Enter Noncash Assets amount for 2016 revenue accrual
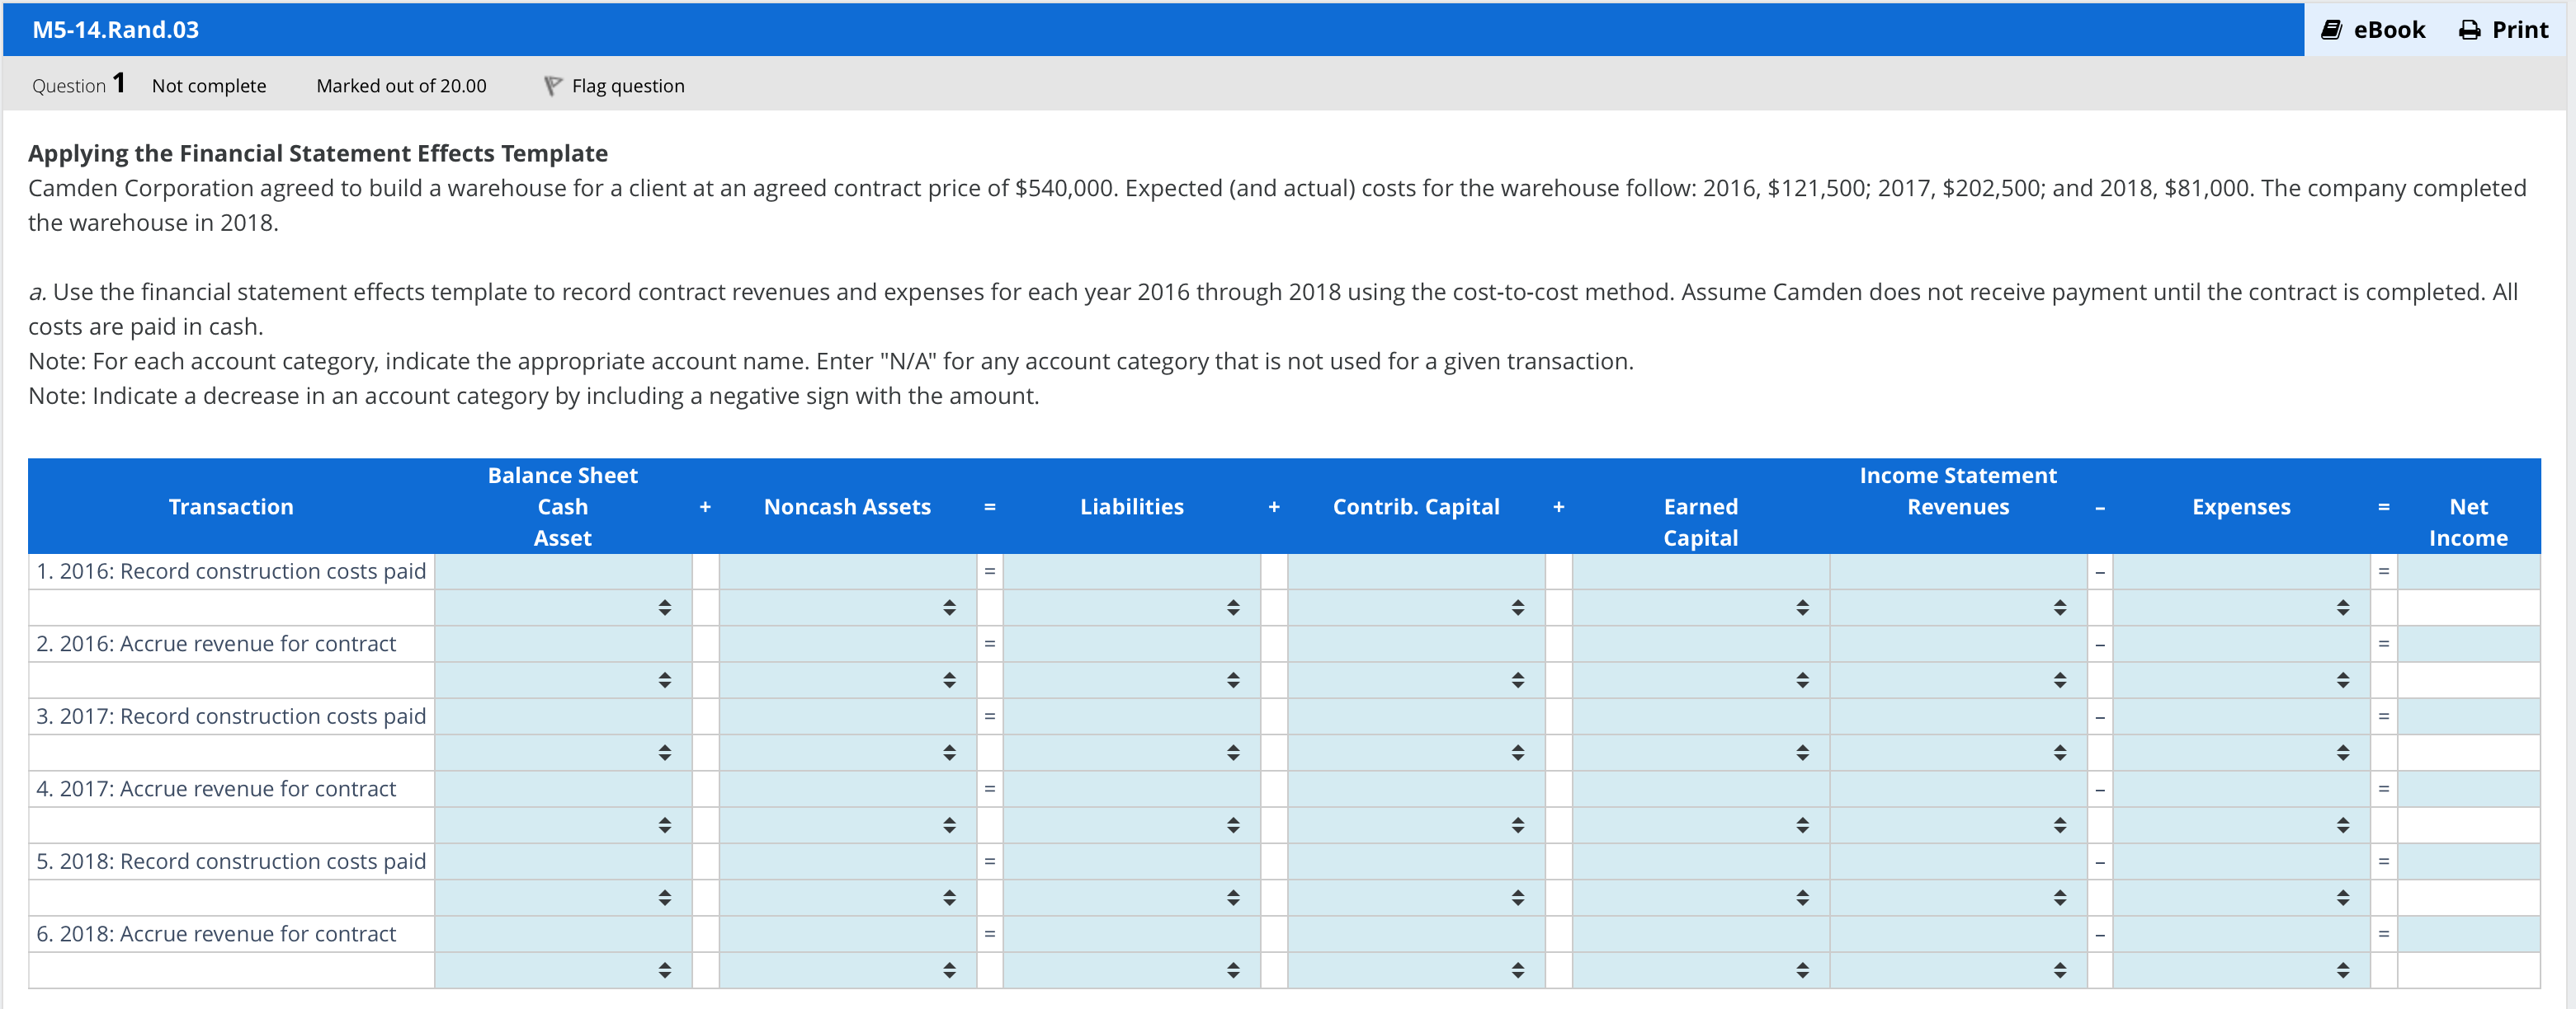This screenshot has height=1009, width=2576. coord(847,645)
